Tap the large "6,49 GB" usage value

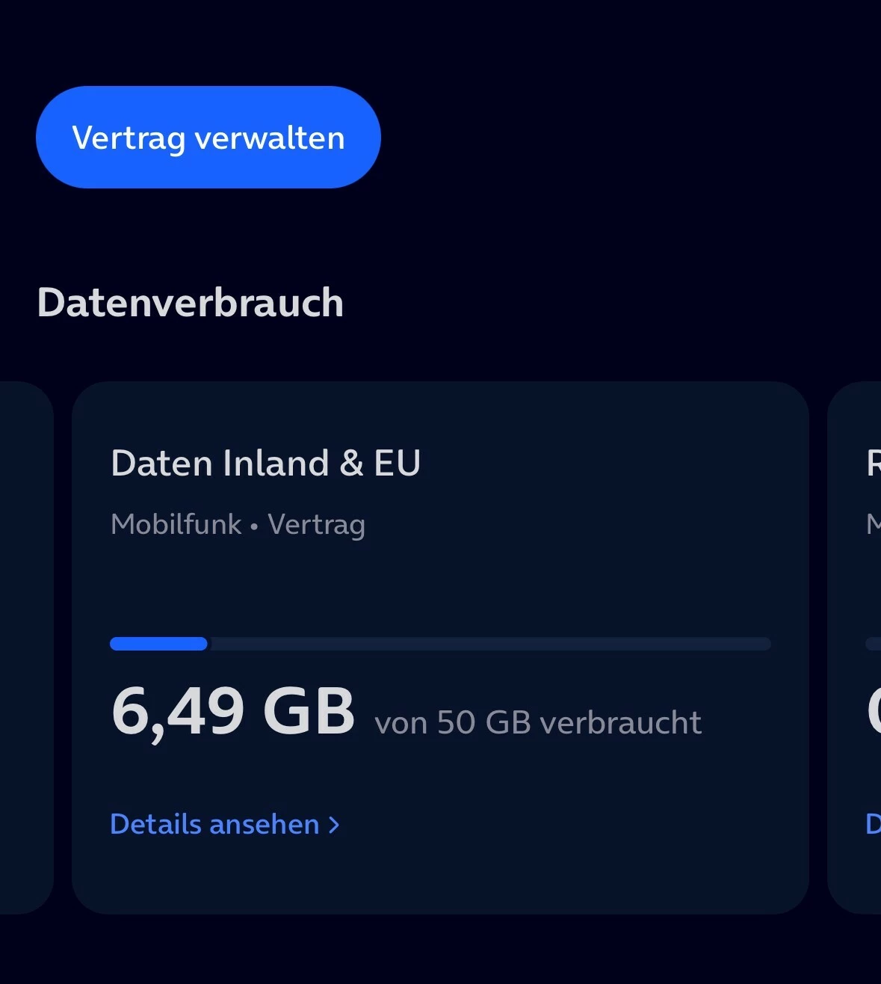[x=232, y=711]
